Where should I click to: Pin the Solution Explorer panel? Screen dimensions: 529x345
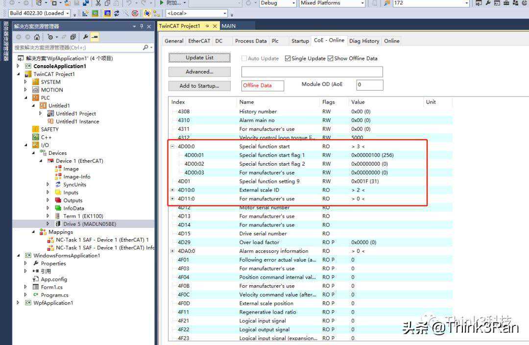(x=142, y=26)
